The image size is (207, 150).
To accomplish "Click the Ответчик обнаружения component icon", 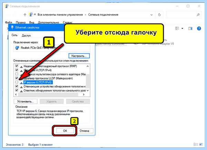I will (x=21, y=91).
